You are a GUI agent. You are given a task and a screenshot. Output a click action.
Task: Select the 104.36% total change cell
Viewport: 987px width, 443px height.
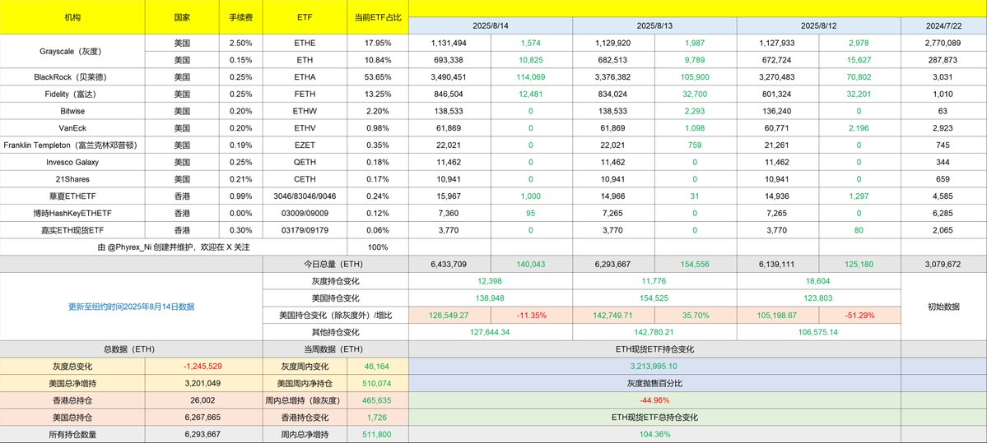(654, 434)
